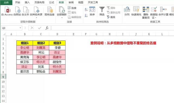174x103 pixels.
Task: Select 高建华 in the 组别3 column
Action: pos(57,57)
